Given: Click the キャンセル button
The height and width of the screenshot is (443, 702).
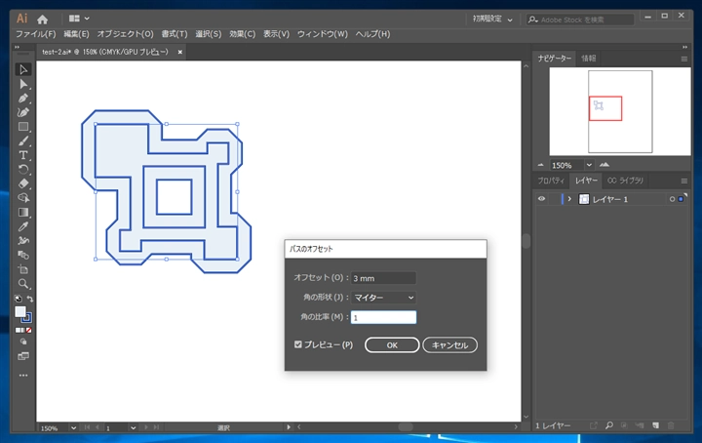Looking at the screenshot, I should 449,344.
